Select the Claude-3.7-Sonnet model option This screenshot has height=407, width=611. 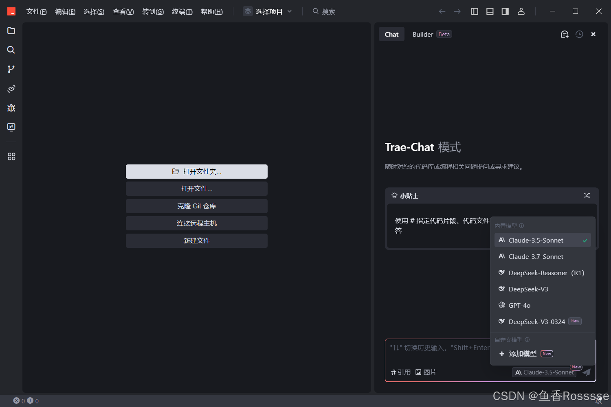[x=543, y=256]
